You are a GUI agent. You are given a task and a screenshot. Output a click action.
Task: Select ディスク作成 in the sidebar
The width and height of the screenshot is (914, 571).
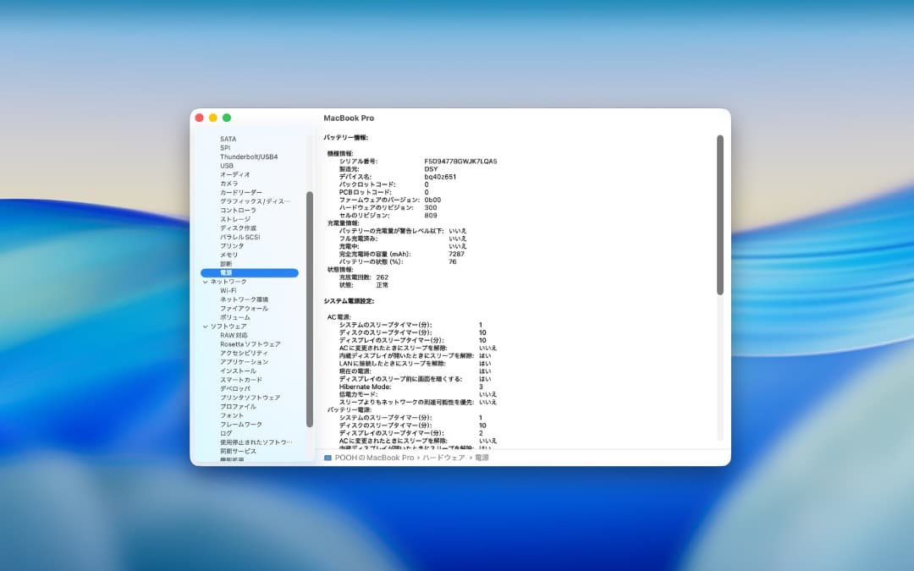238,228
